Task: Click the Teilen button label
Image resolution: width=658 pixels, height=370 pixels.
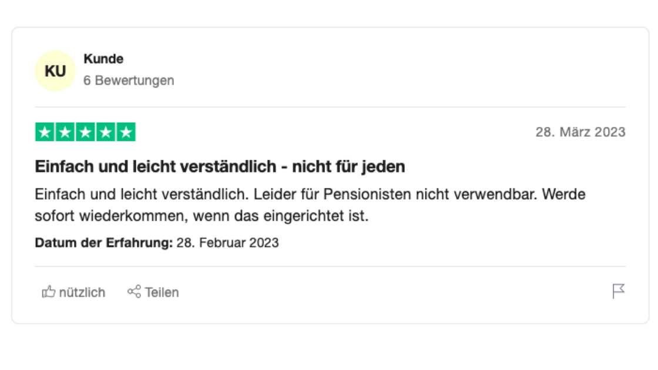Action: coord(162,292)
